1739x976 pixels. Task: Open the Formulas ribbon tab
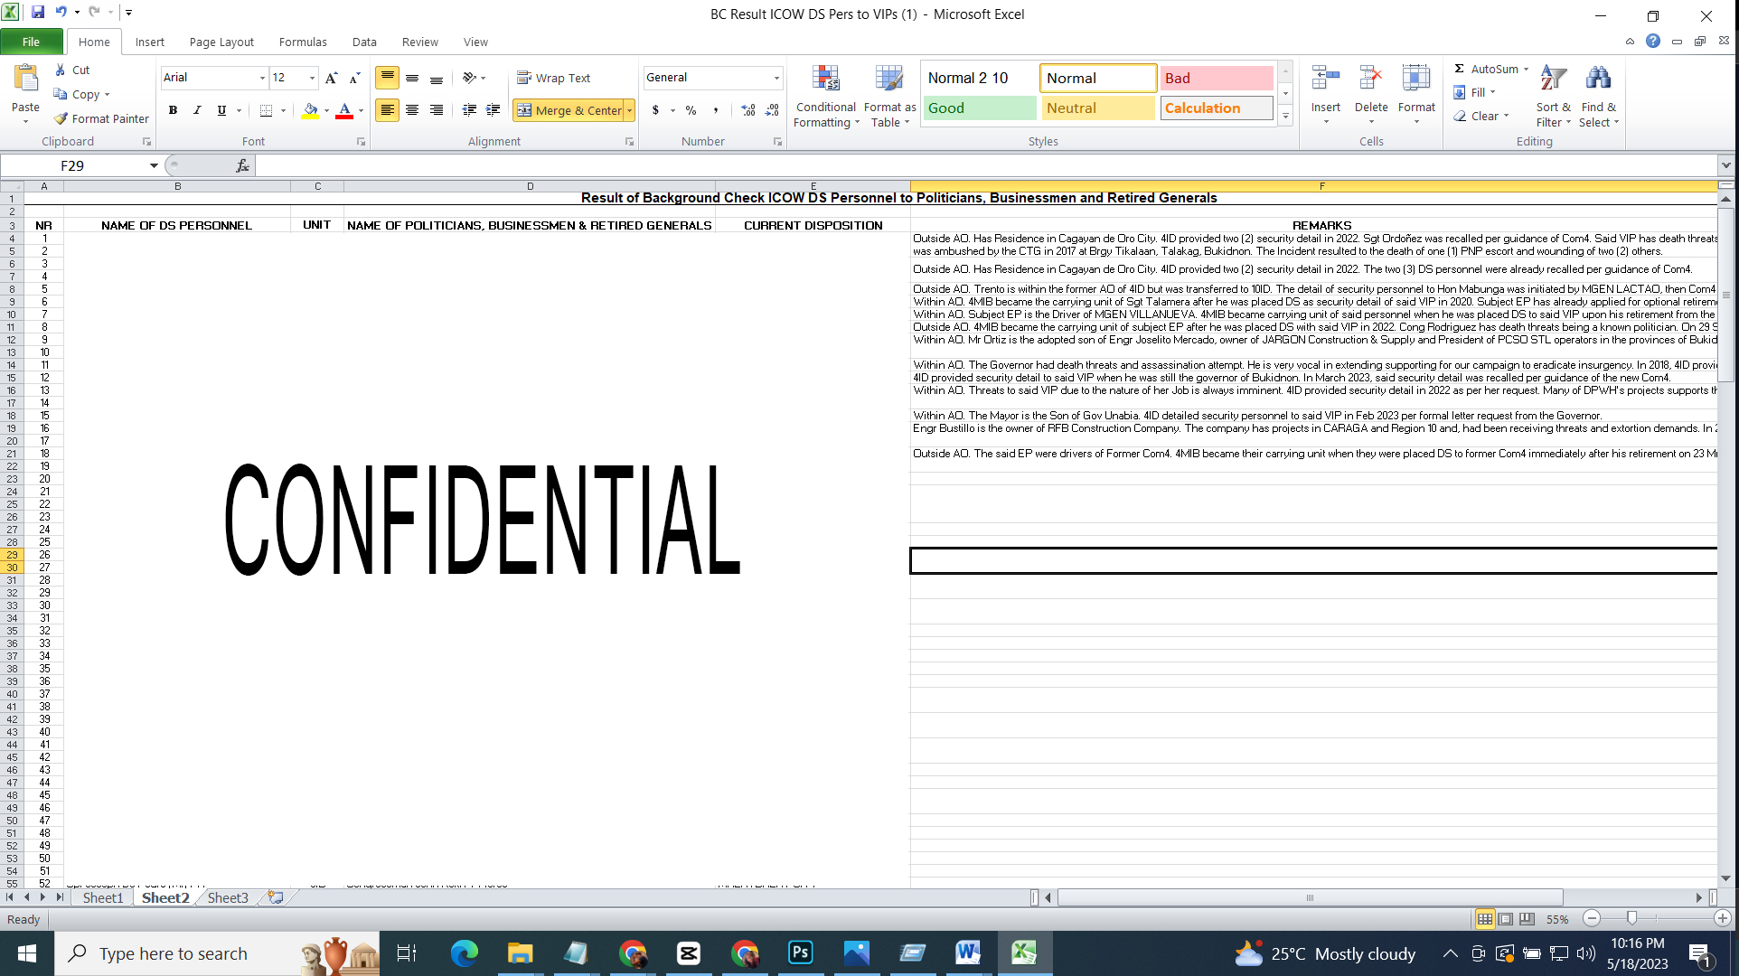click(302, 42)
